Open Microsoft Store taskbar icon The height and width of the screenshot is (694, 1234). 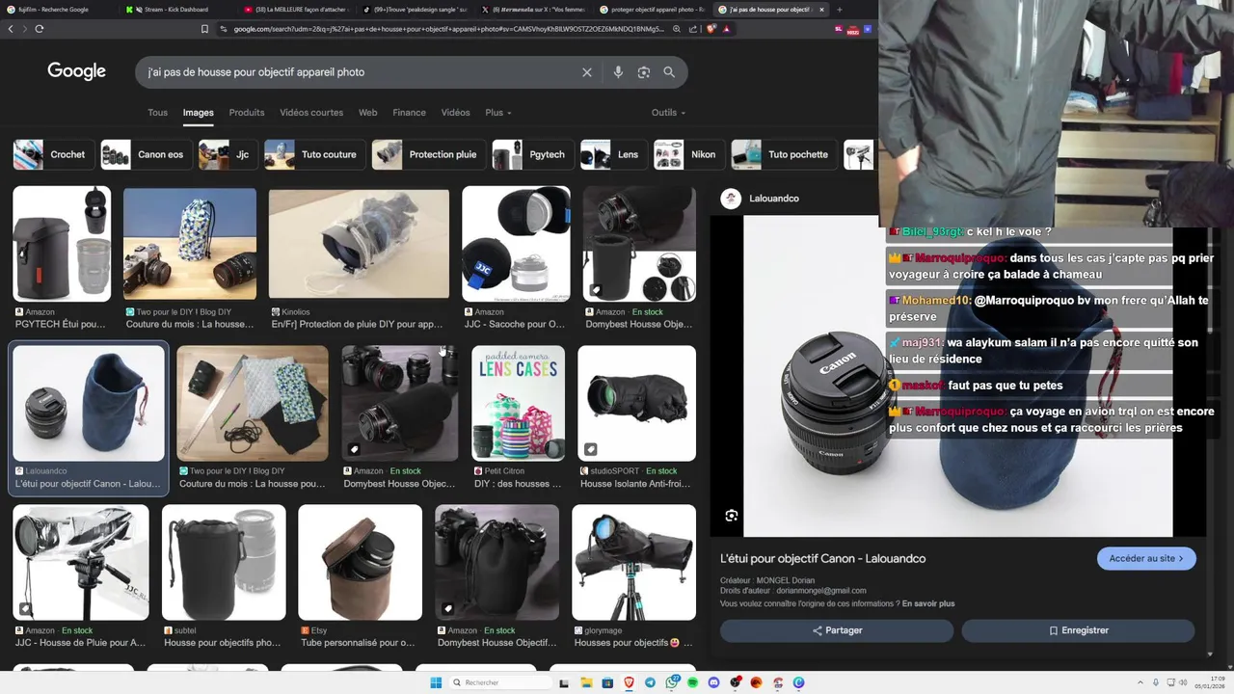(607, 682)
